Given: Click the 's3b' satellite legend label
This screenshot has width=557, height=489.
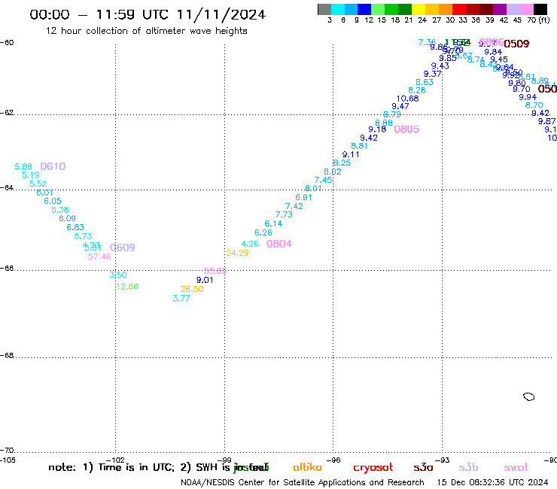Looking at the screenshot, I should [468, 467].
